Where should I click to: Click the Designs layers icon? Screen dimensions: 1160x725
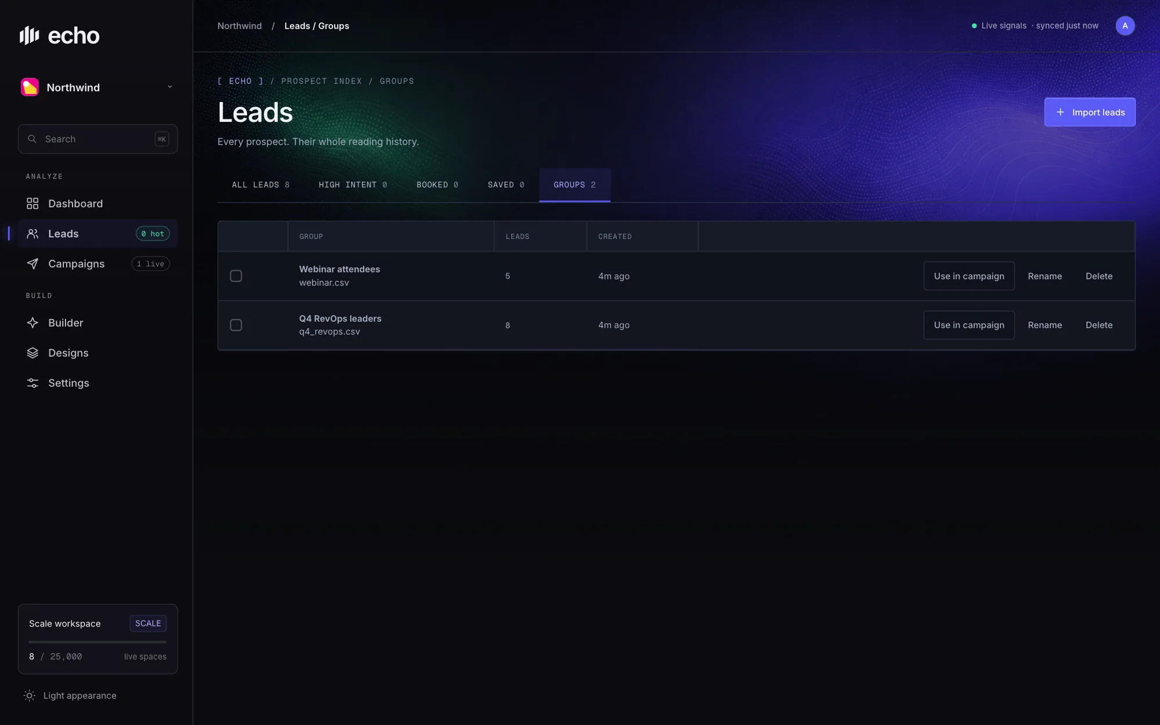click(x=32, y=353)
